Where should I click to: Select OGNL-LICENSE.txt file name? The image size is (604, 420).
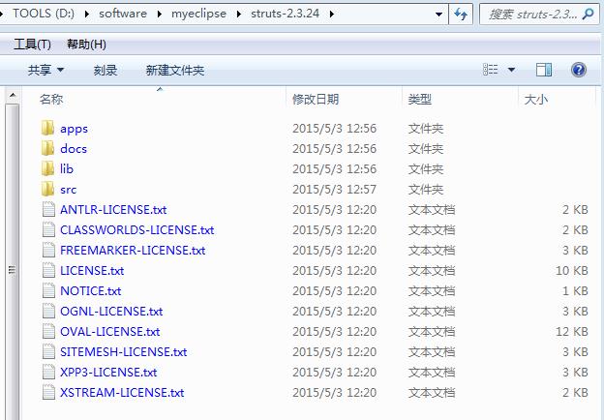tap(111, 312)
